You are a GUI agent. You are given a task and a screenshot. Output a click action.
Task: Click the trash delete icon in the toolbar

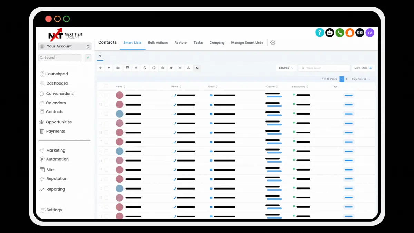163,68
